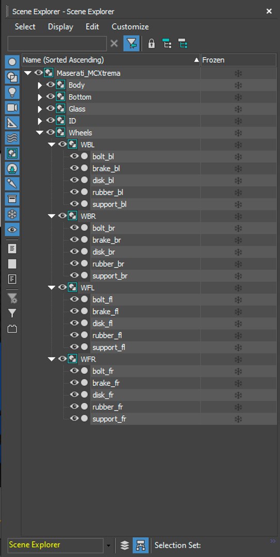This screenshot has width=280, height=557.
Task: Click the Display All list icon
Action: [x=12, y=248]
